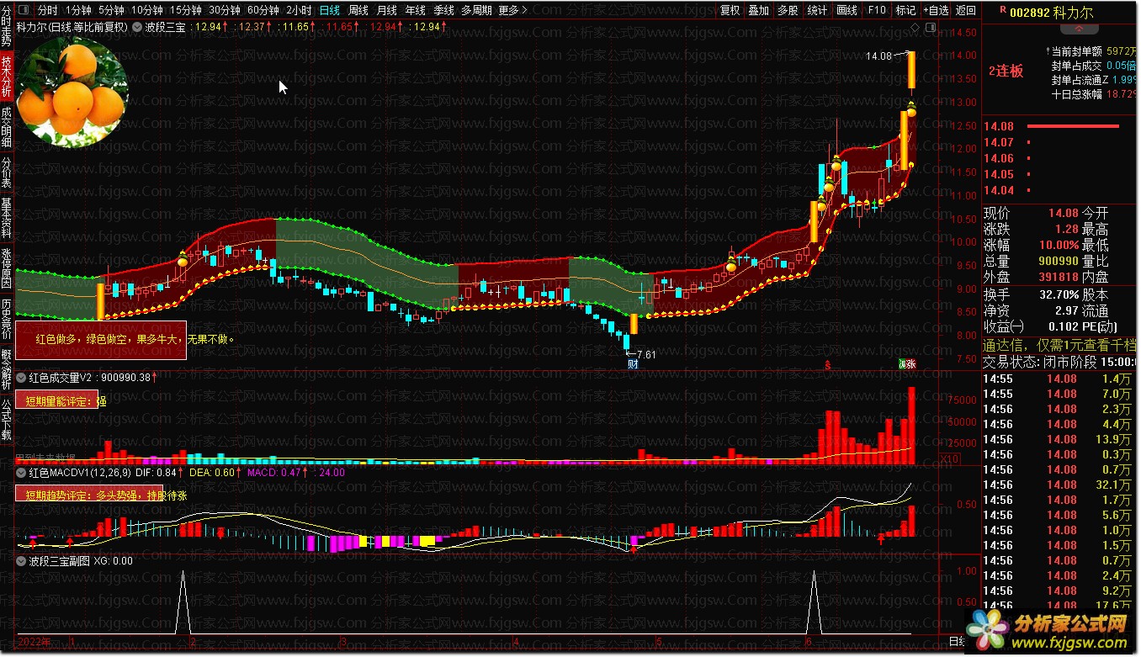Click the 交易状态 status line
This screenshot has height=657, width=1141.
(1059, 362)
